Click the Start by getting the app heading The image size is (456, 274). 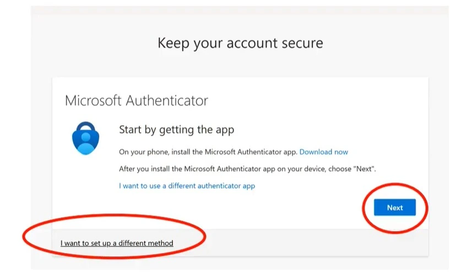point(177,130)
